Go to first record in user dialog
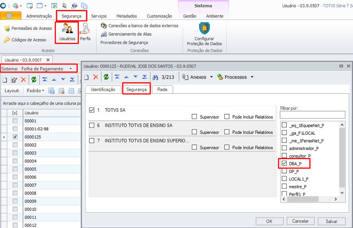This screenshot has width=353, height=228. pyautogui.click(x=117, y=77)
